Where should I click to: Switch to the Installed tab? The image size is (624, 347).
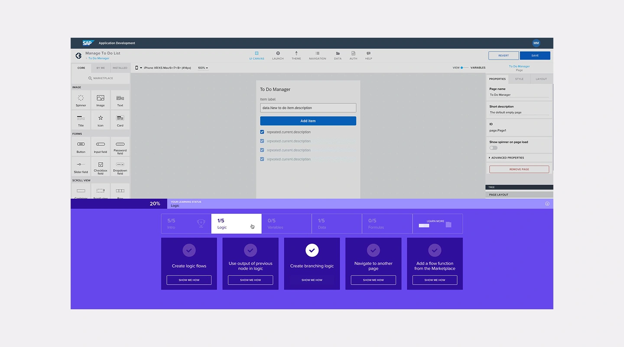coord(120,68)
